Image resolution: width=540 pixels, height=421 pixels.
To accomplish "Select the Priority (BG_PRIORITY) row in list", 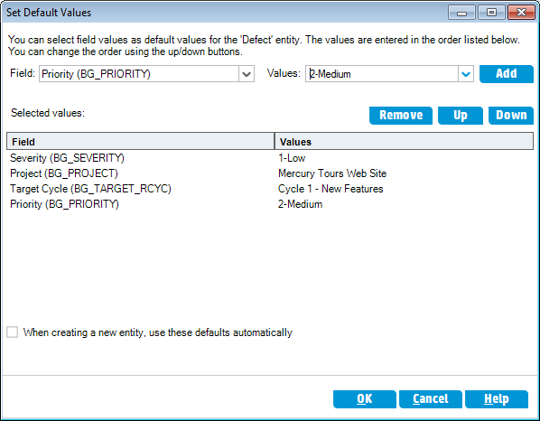I will (270, 204).
